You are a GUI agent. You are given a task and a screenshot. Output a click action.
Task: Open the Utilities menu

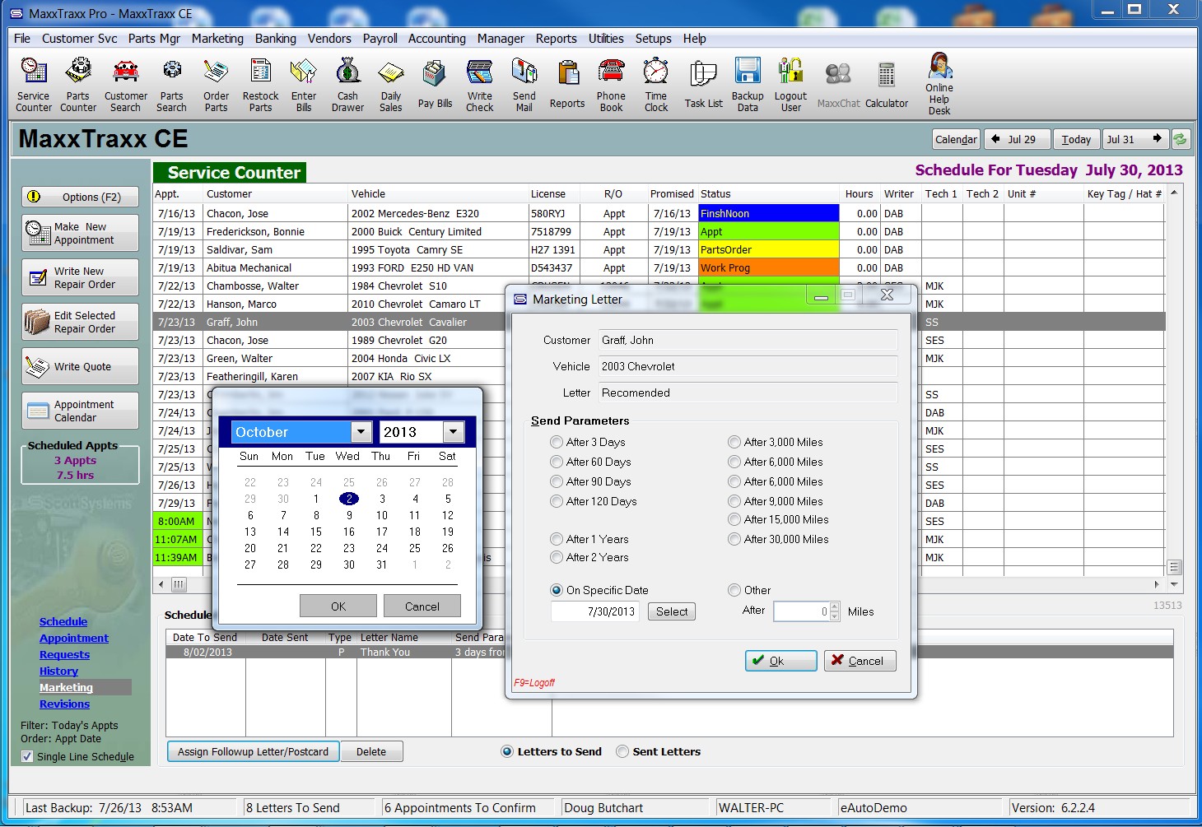click(606, 38)
